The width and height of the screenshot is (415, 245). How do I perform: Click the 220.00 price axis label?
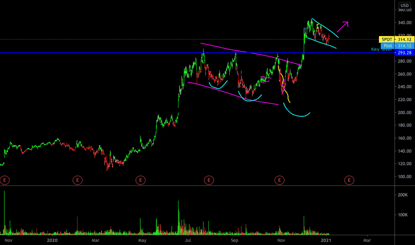(405, 100)
